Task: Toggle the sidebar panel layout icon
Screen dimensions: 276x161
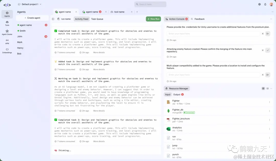Action: click(53, 19)
